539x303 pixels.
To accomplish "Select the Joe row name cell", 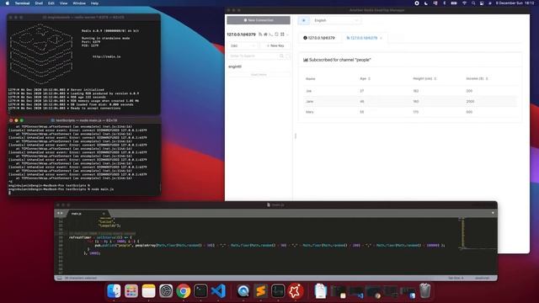I will [x=309, y=91].
